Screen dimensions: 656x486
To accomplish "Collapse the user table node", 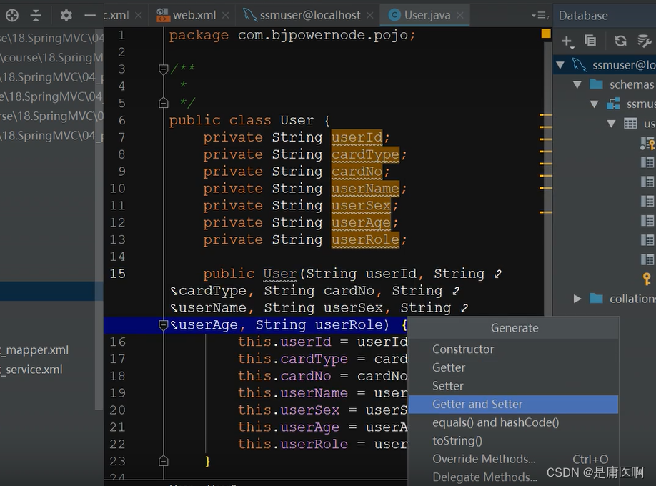I will click(611, 124).
